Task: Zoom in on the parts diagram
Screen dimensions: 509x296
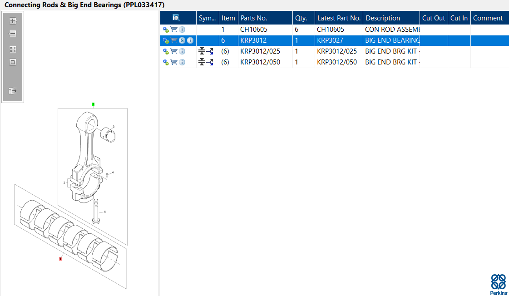Action: point(13,21)
